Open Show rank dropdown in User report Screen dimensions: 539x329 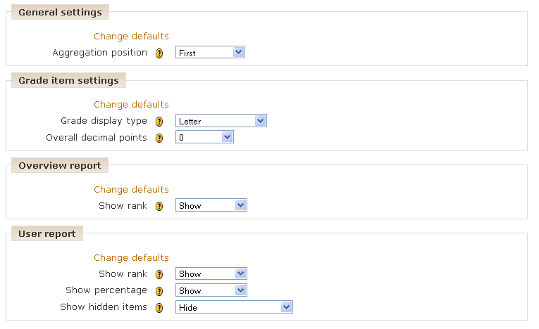click(211, 273)
